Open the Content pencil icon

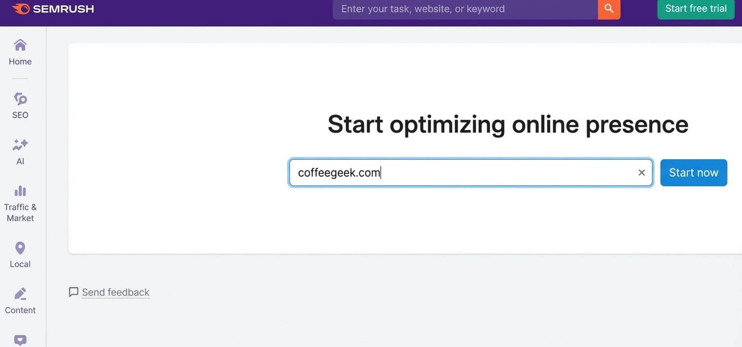(x=20, y=294)
